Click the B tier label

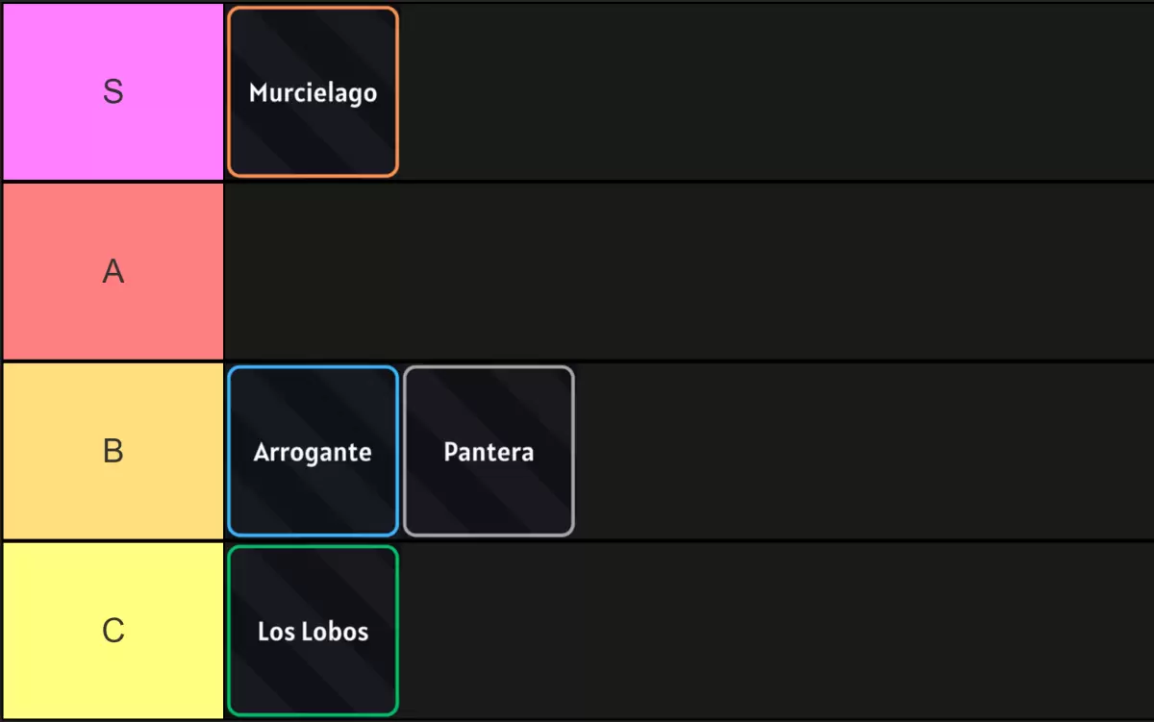click(x=113, y=451)
